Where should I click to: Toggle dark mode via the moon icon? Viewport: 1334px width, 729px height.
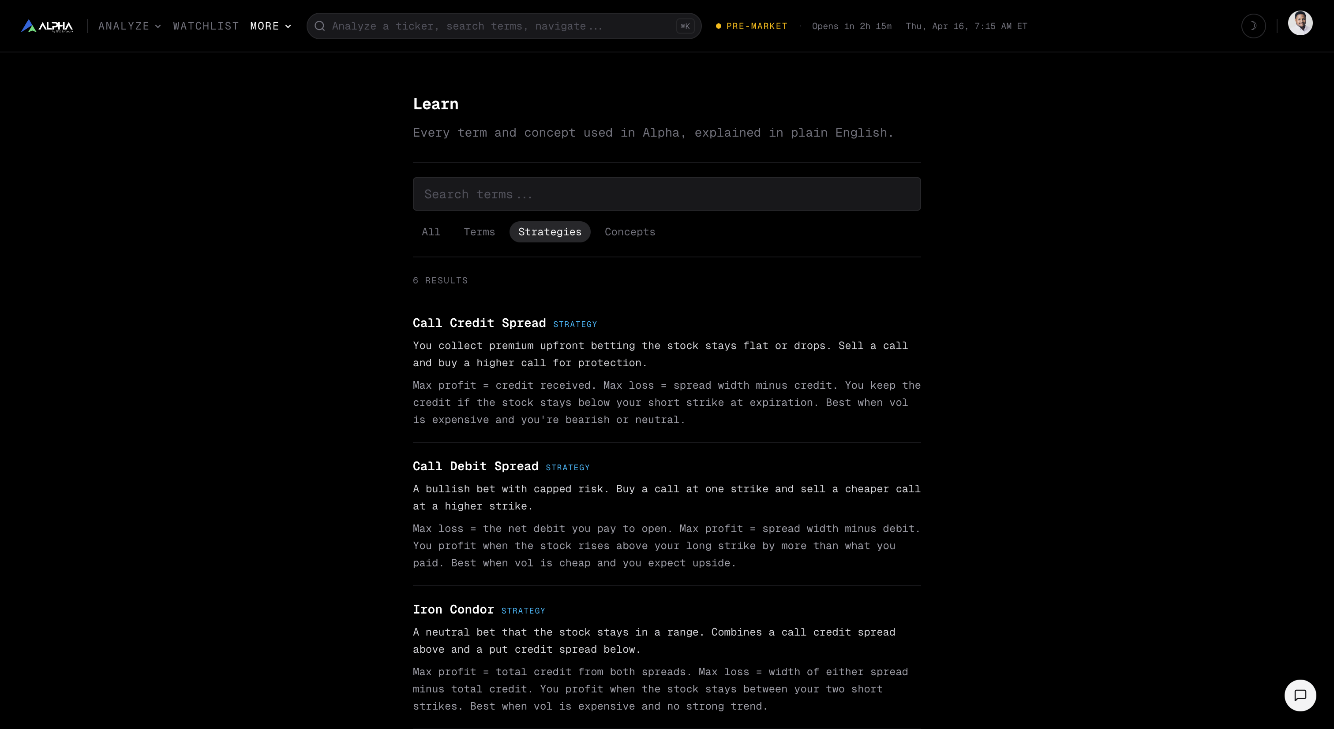point(1253,26)
